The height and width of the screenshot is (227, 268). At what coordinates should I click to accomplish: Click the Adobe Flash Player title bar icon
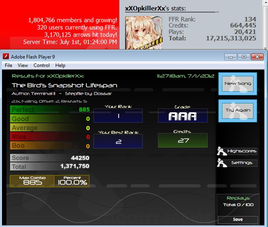(x=6, y=56)
